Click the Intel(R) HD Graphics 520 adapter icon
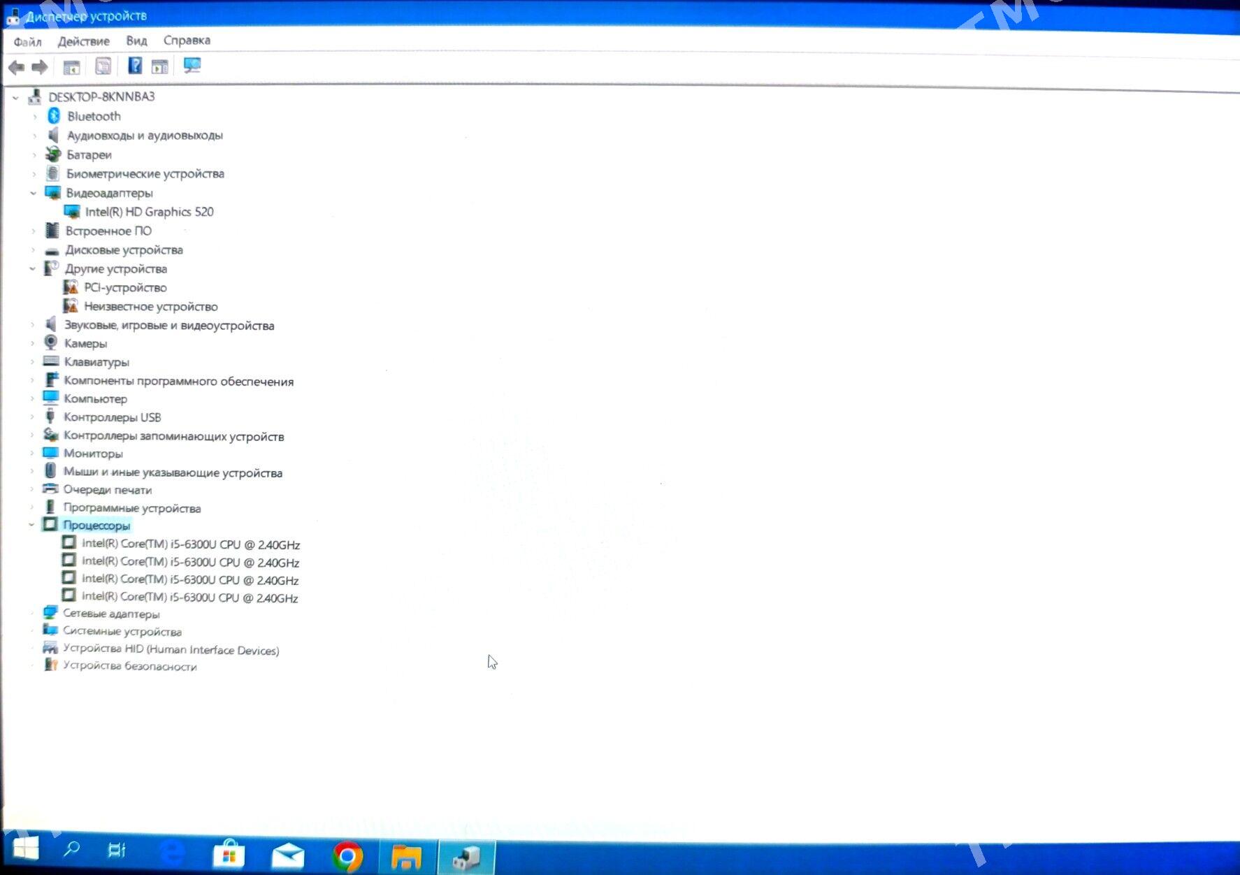The width and height of the screenshot is (1240, 875). click(71, 212)
